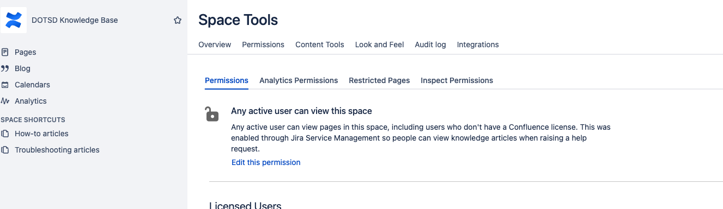Screen dimensions: 723x209
Task: Click the unlocked padlock icon
Action: (211, 114)
